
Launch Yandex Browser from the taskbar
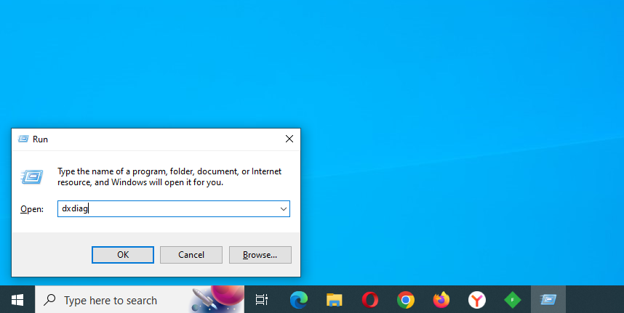coord(477,299)
